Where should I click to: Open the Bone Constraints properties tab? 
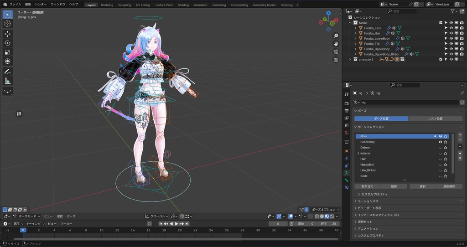pos(347,187)
